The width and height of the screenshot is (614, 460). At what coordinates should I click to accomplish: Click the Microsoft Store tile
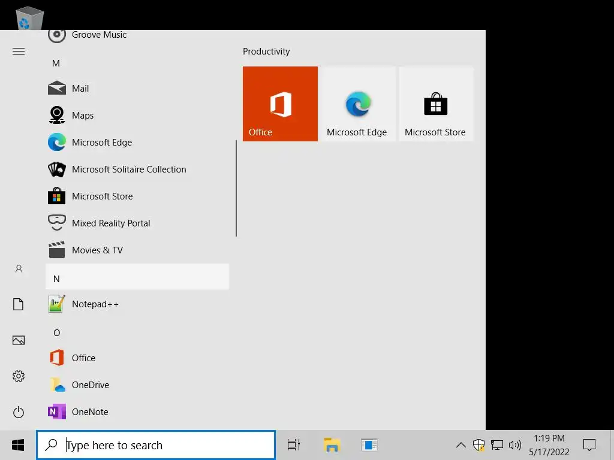point(436,104)
